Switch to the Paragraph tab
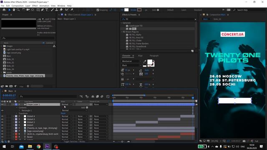Viewport: 267px width, 150px height. tap(154, 56)
